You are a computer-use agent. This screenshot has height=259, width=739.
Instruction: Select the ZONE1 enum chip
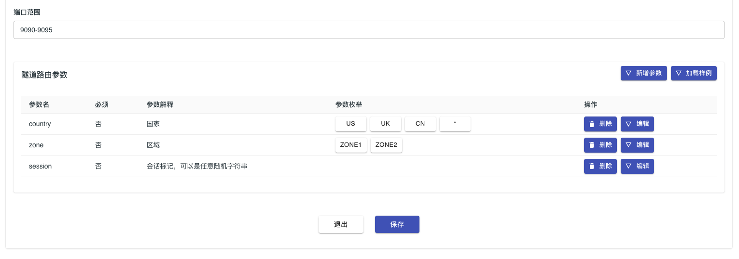coord(351,145)
